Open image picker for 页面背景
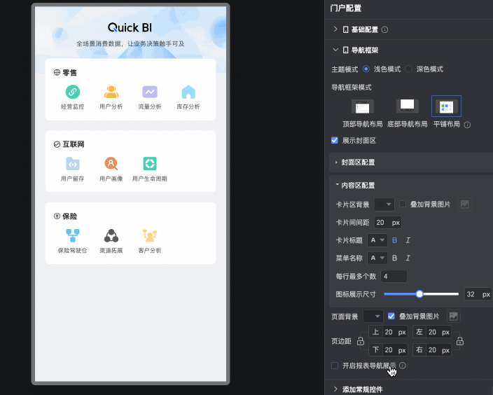 (453, 317)
